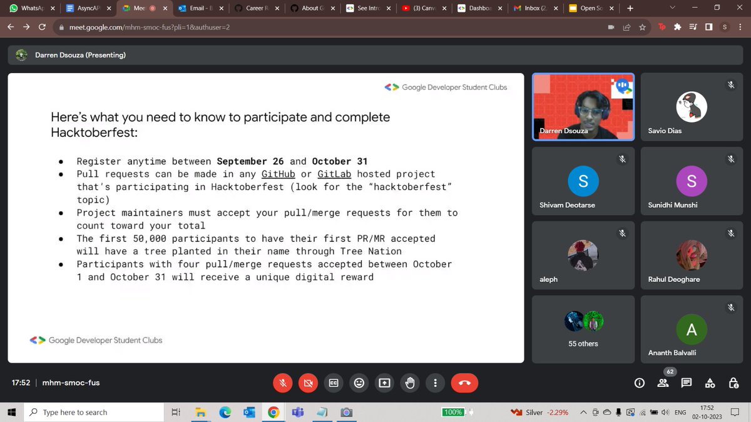Open emoji reactions panel
751x422 pixels.
click(359, 383)
